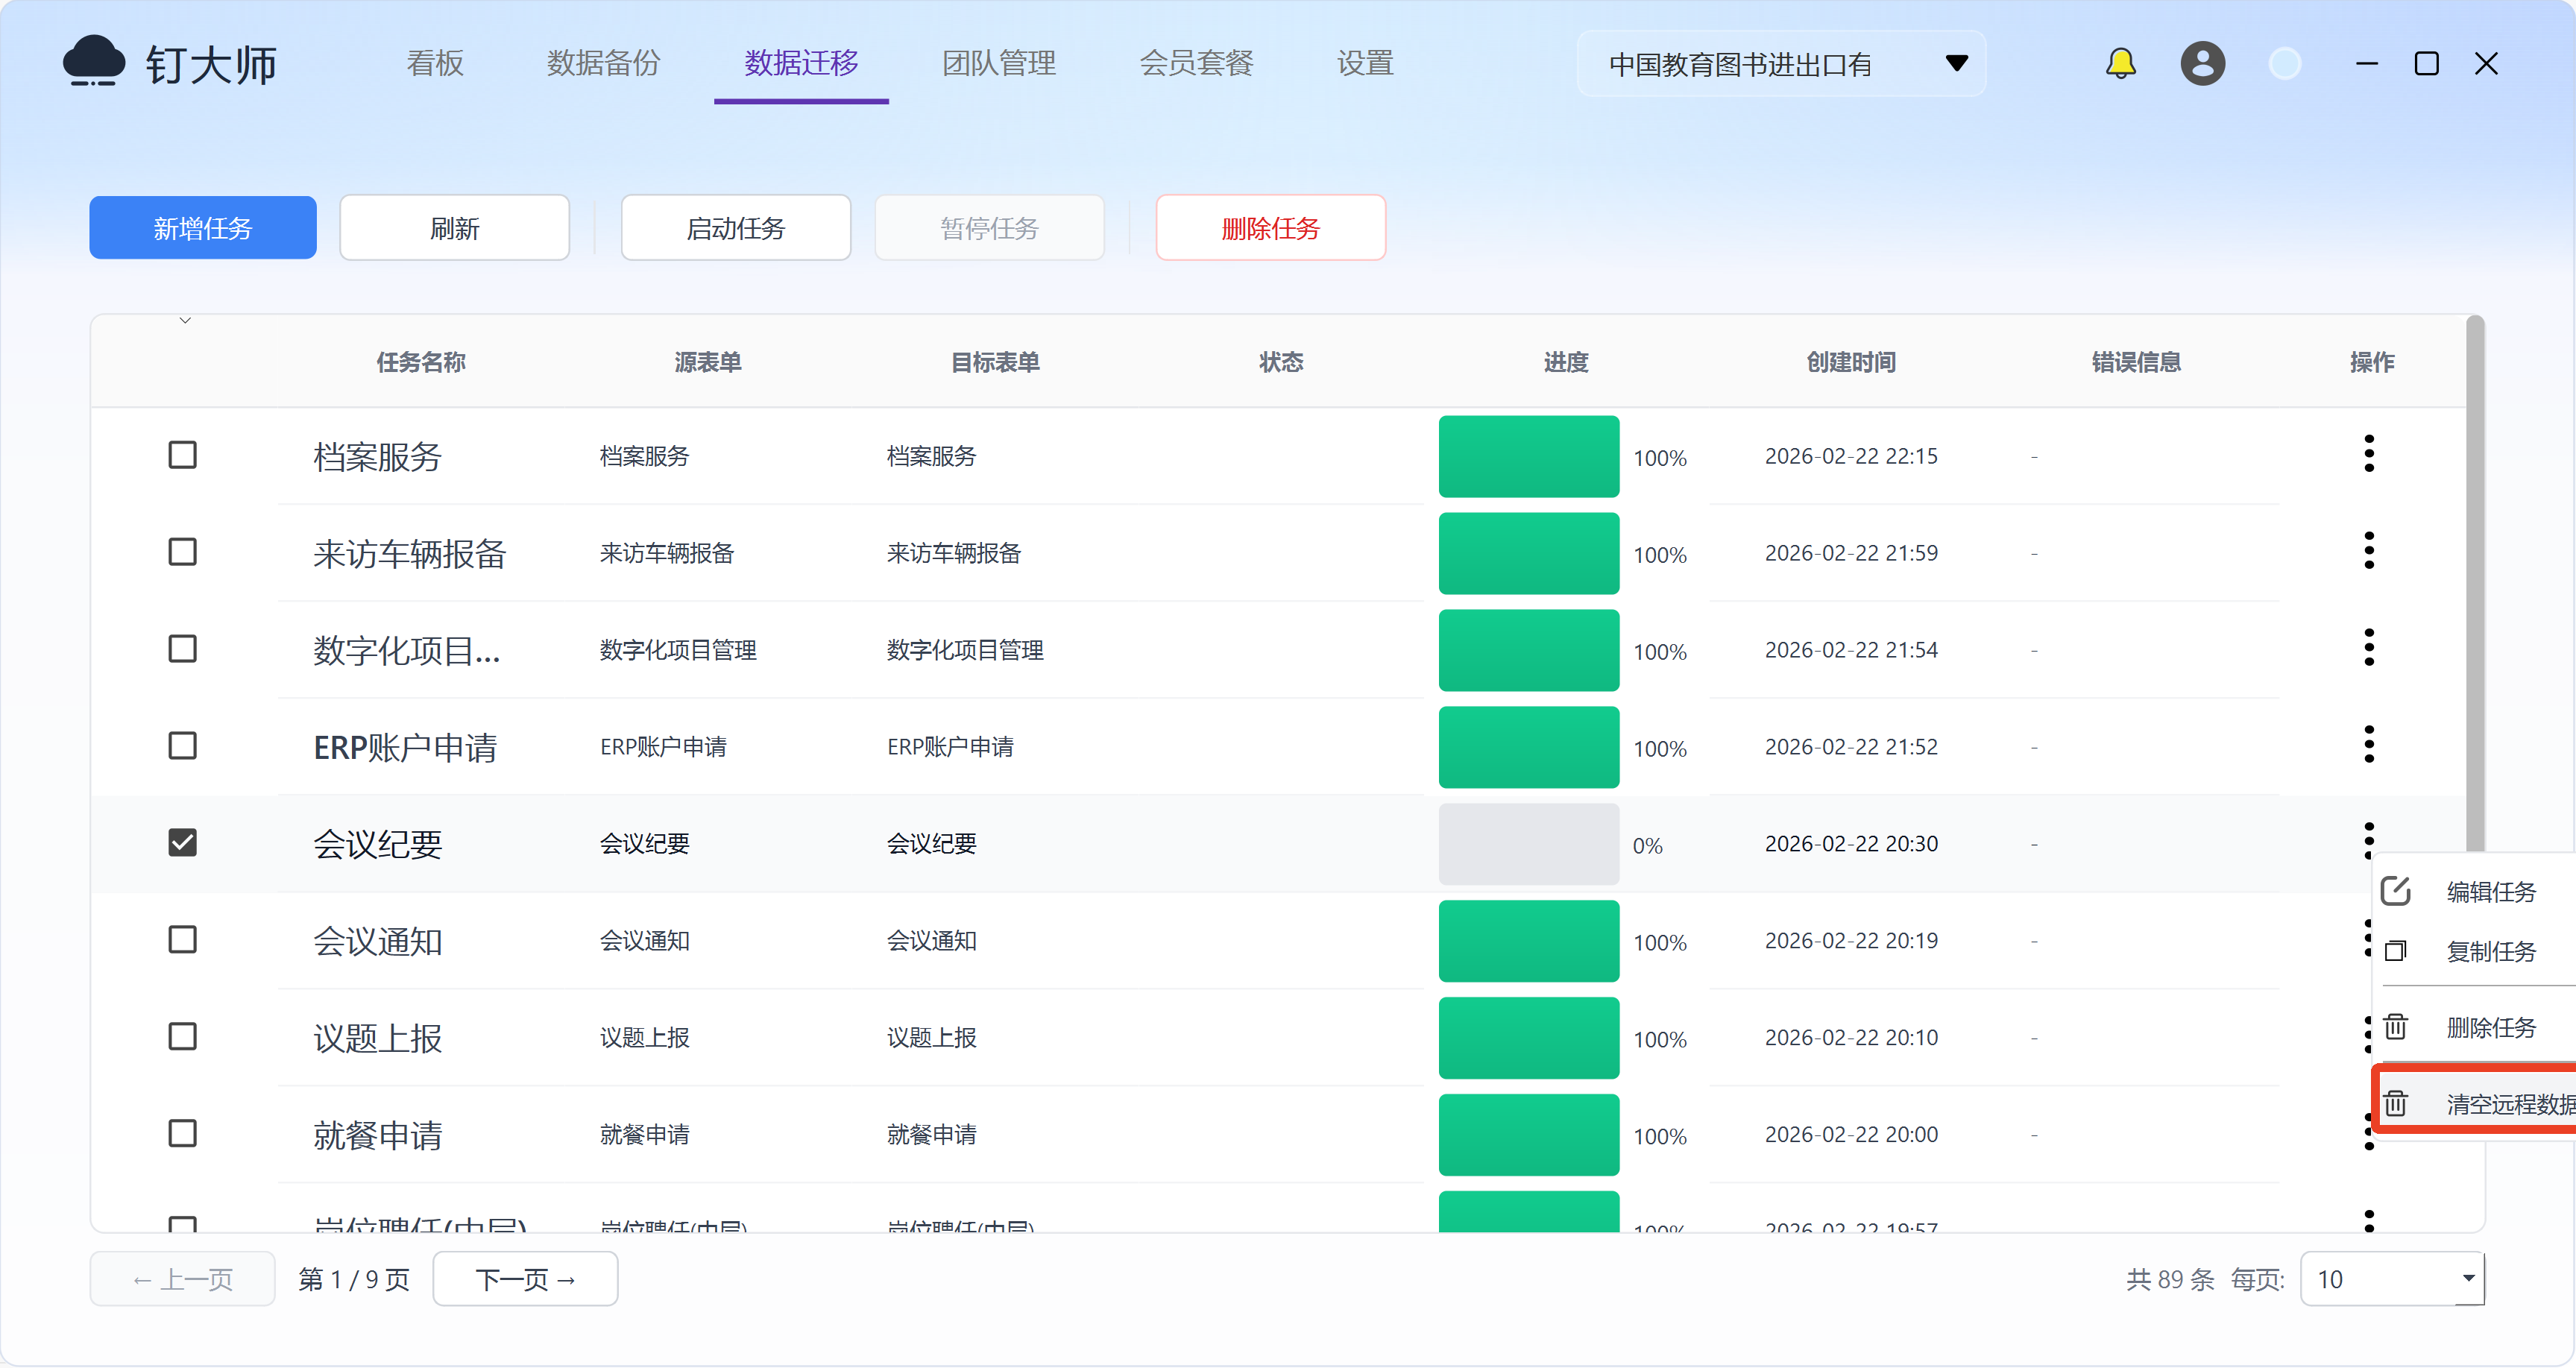Screen dimensions: 2576x1368
Task: Tick the checkbox for 会议通知
Action: coord(182,940)
